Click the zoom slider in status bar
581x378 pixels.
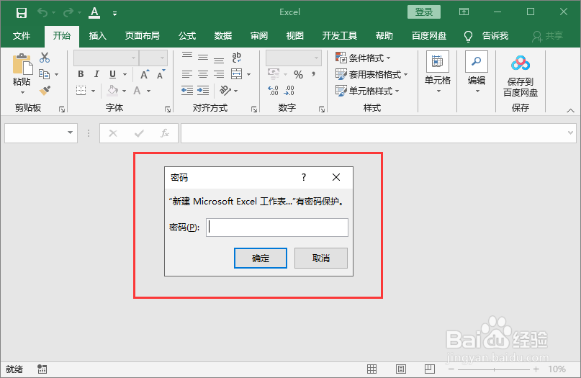click(x=494, y=369)
